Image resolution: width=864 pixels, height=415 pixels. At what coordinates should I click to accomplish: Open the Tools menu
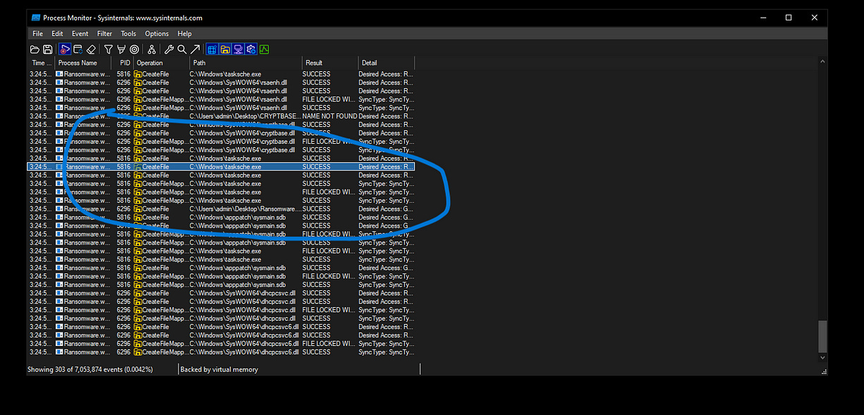[128, 33]
